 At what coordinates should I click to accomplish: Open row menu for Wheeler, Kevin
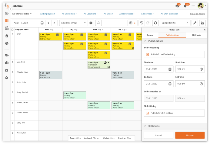tap(12, 72)
